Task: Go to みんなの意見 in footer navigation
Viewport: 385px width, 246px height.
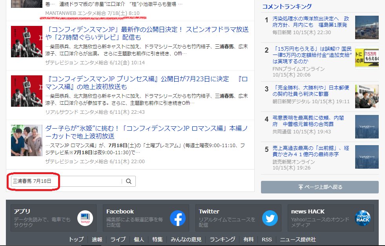Action: click(186, 239)
